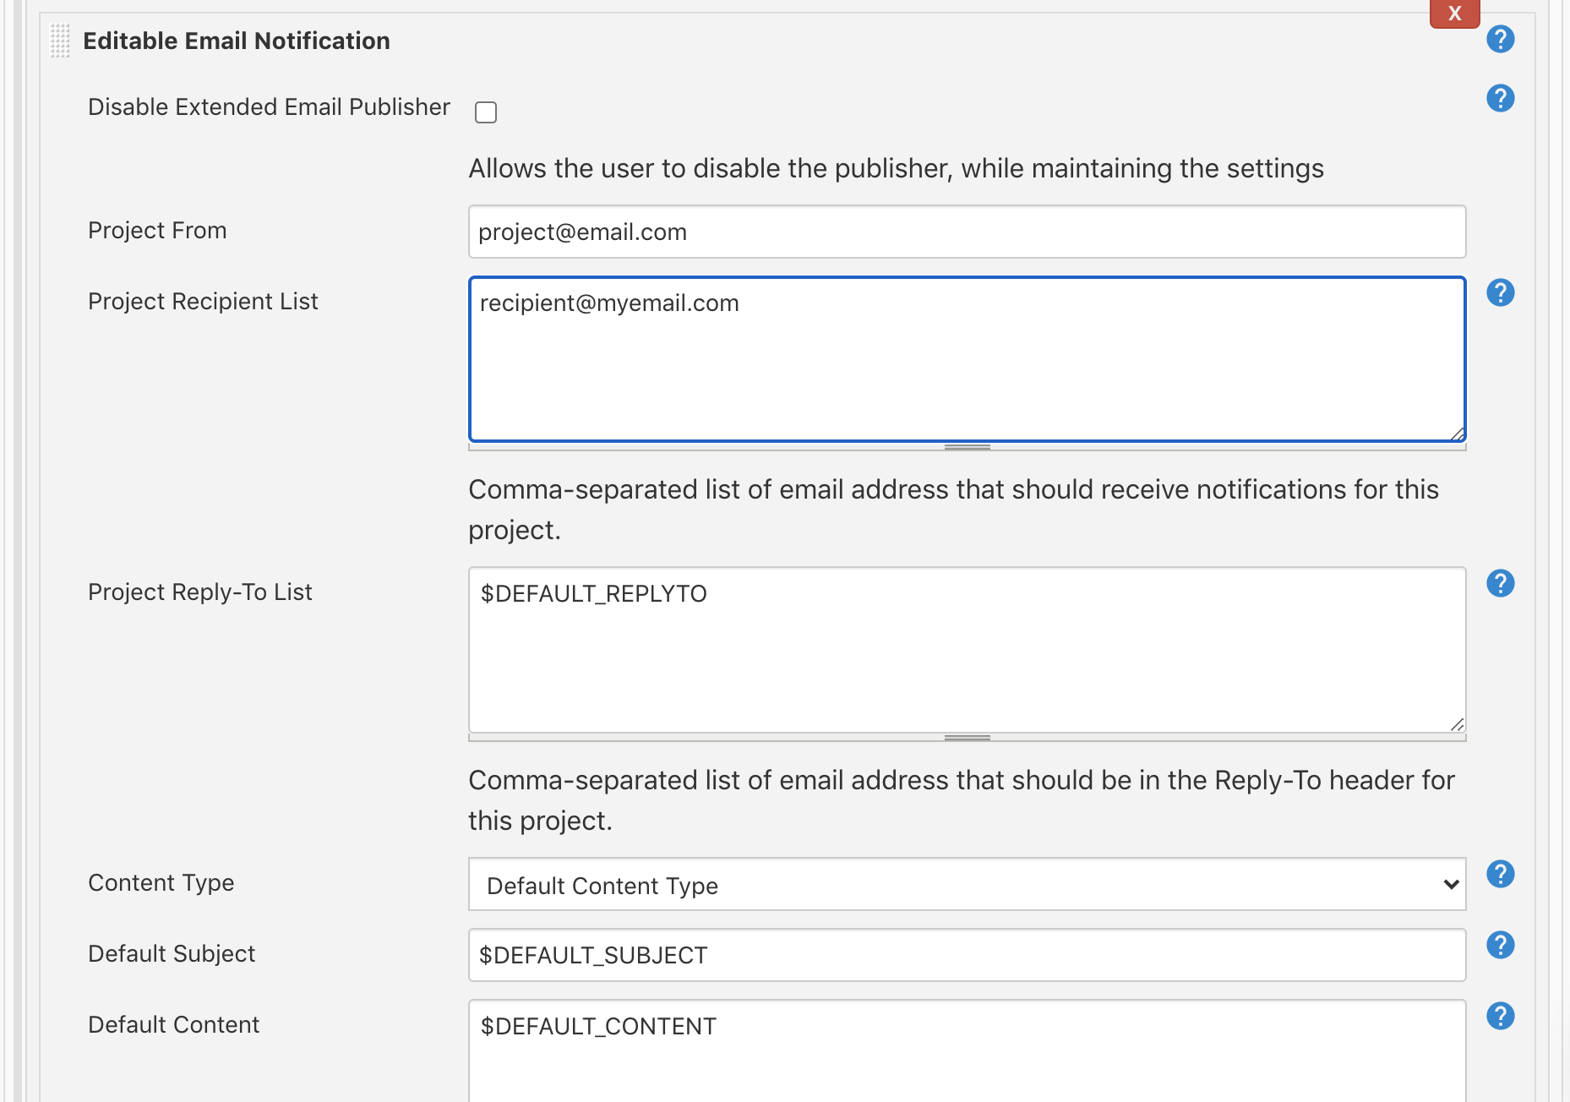
Task: Grab corner resize grip of Reply-To List textarea
Action: [1457, 724]
